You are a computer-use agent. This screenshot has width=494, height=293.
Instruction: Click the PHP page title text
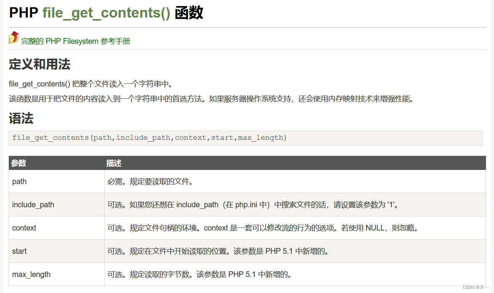(x=24, y=13)
